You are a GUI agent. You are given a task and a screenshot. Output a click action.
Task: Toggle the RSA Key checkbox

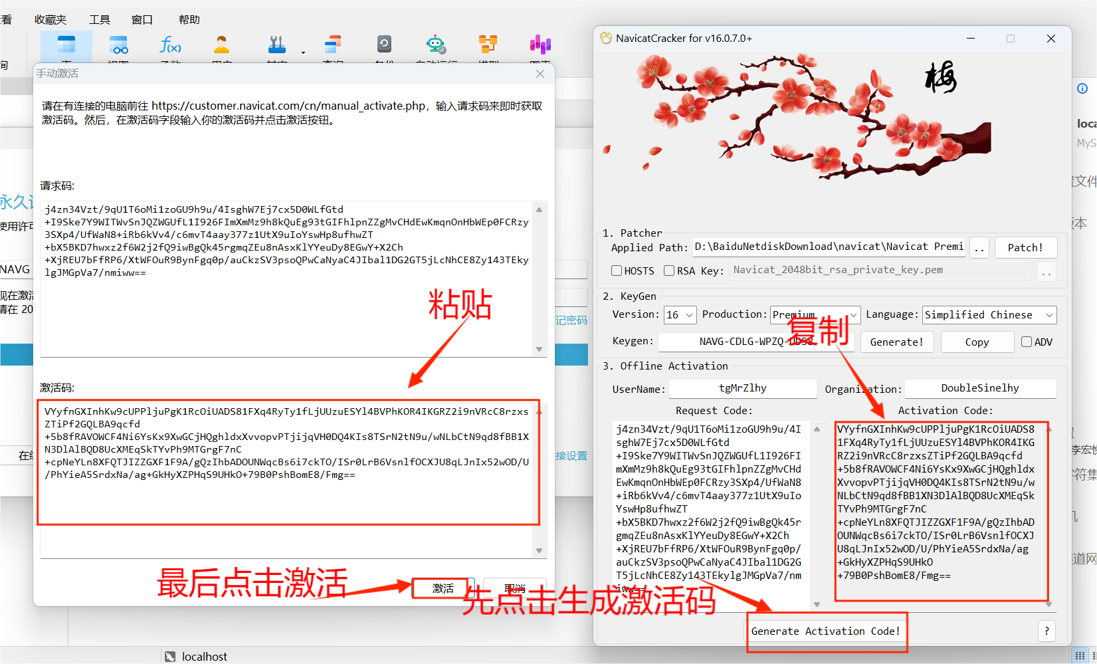point(669,271)
